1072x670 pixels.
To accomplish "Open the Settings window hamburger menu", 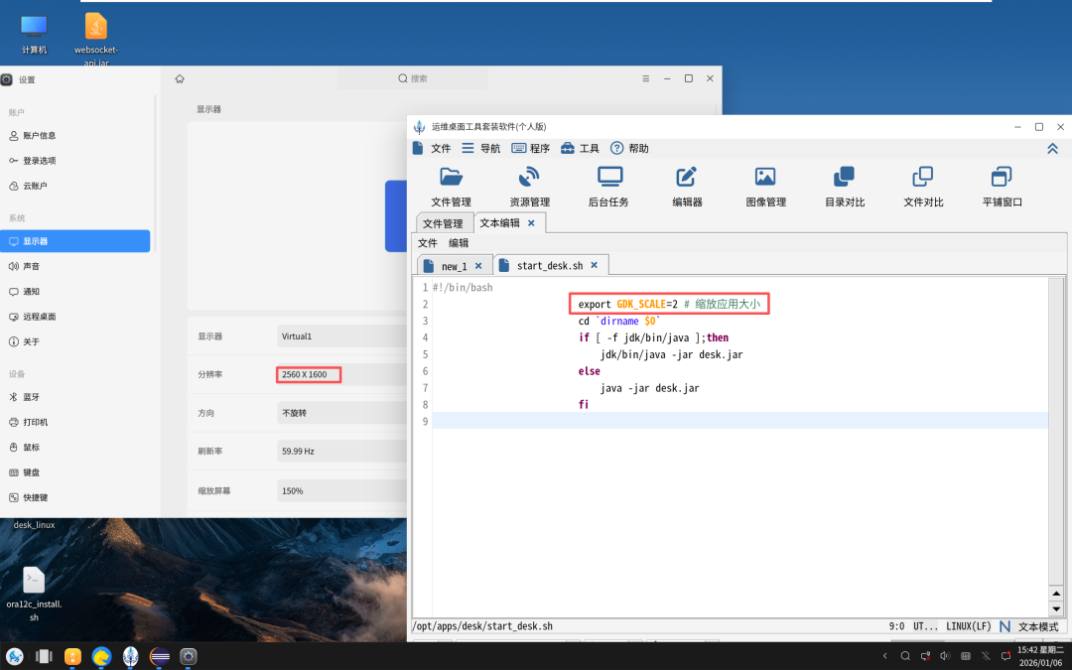I will [645, 78].
